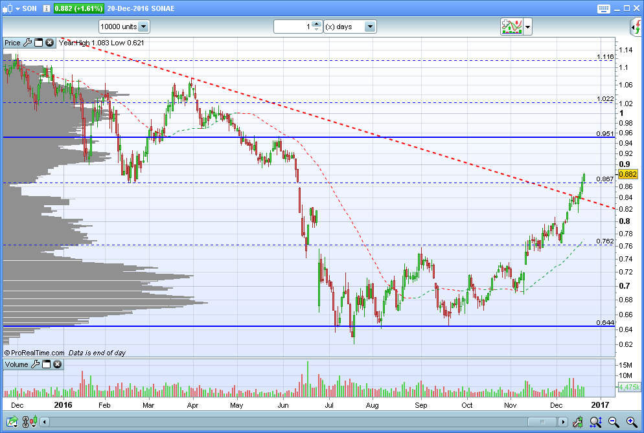The height and width of the screenshot is (433, 644).
Task: Click the 2017 label on time axis
Action: coord(600,405)
